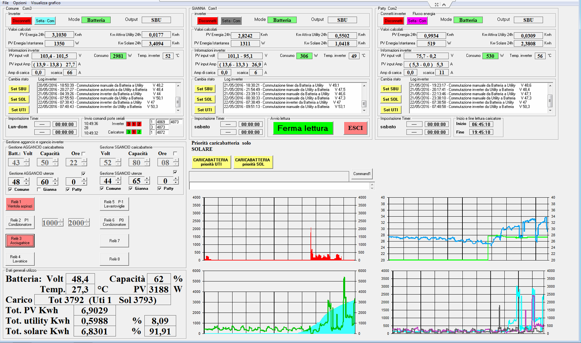Image resolution: width=581 pixels, height=343 pixels.
Task: Click CARICABATTERIA priorità UTI button
Action: pyautogui.click(x=211, y=162)
